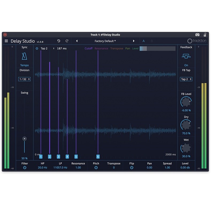Image resolution: width=214 pixels, height=214 pixels.
Task: Toggle the Filter power button
Action: coord(25,168)
